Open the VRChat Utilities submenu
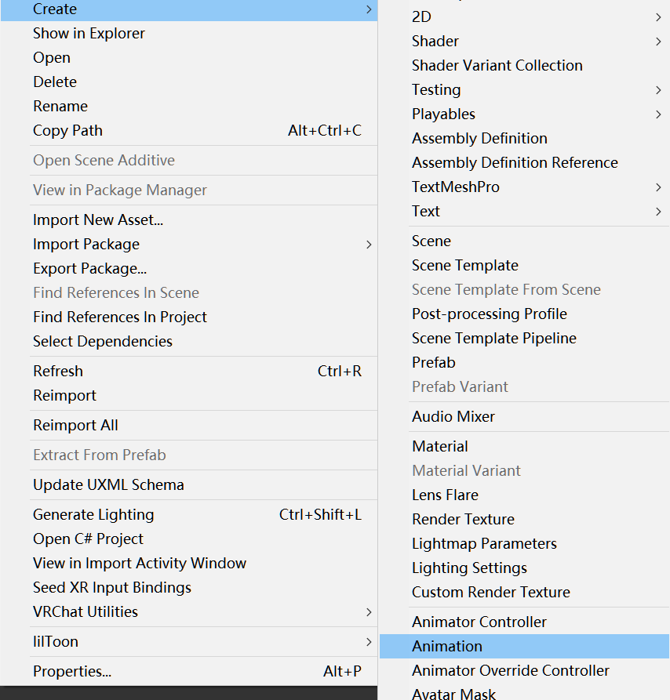Screen dimensions: 670x700 (x=86, y=612)
